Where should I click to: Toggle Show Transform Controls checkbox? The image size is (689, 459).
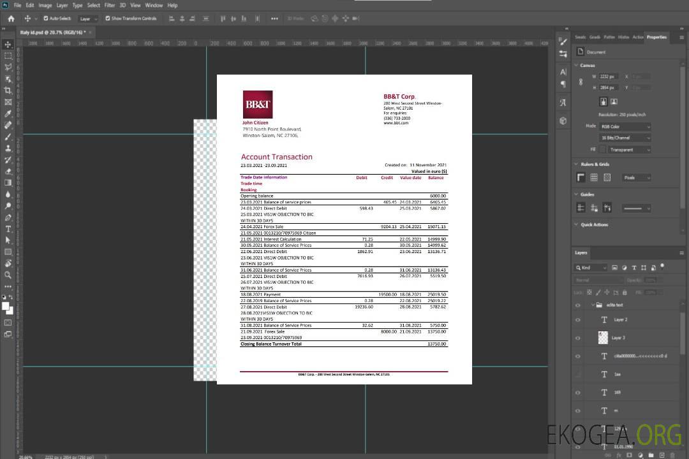point(108,18)
